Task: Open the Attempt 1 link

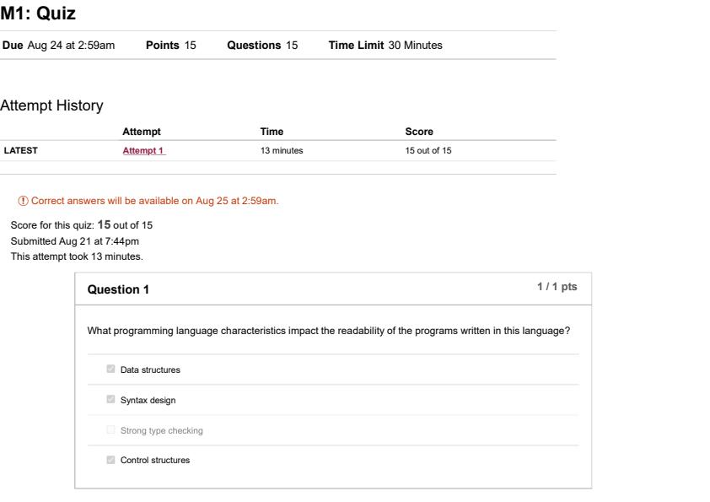Action: point(144,151)
